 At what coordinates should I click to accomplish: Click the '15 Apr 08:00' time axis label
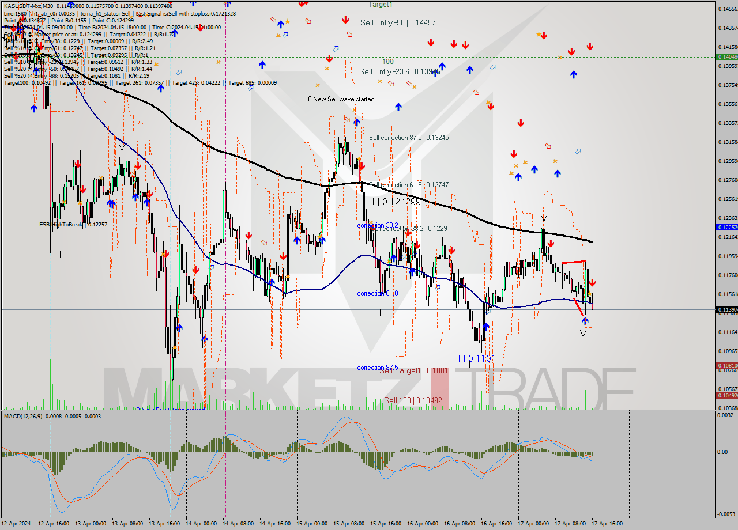click(x=349, y=523)
